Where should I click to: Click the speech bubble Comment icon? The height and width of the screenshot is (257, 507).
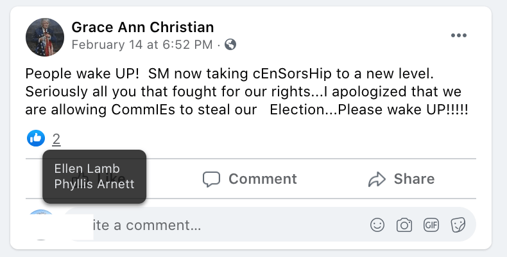211,179
